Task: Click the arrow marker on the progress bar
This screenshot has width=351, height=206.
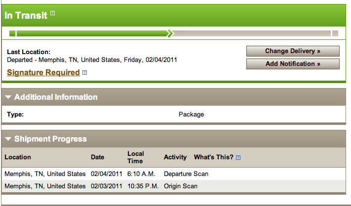Action: 170,33
